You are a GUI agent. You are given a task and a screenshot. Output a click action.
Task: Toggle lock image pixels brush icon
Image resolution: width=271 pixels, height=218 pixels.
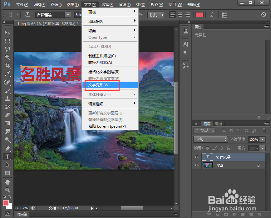[x=214, y=148]
